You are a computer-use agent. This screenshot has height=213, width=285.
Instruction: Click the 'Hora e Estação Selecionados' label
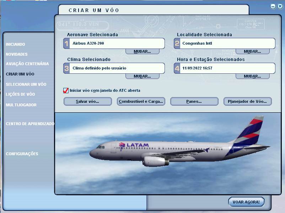(211, 60)
